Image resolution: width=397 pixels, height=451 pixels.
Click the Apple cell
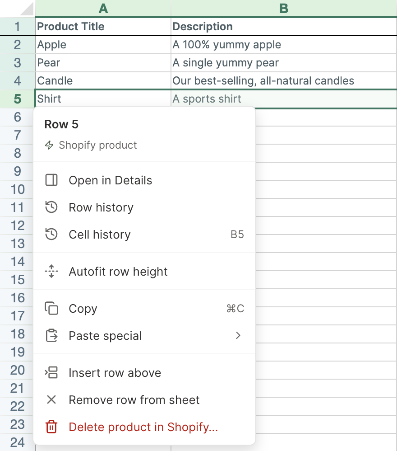click(103, 45)
